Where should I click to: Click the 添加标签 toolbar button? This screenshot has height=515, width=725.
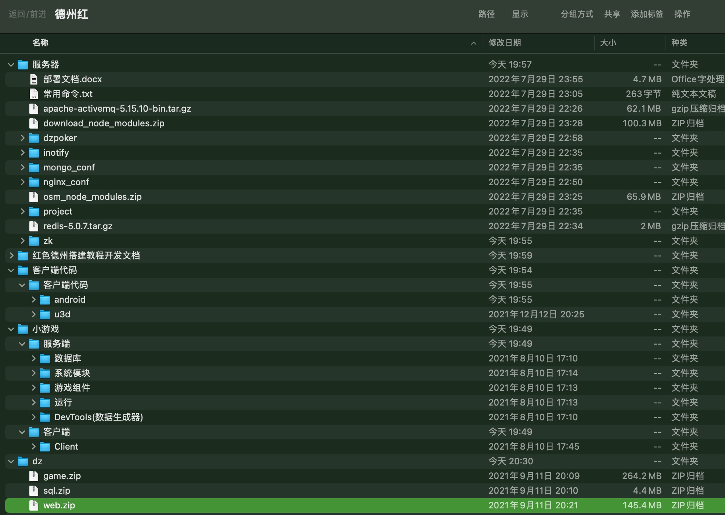(647, 14)
